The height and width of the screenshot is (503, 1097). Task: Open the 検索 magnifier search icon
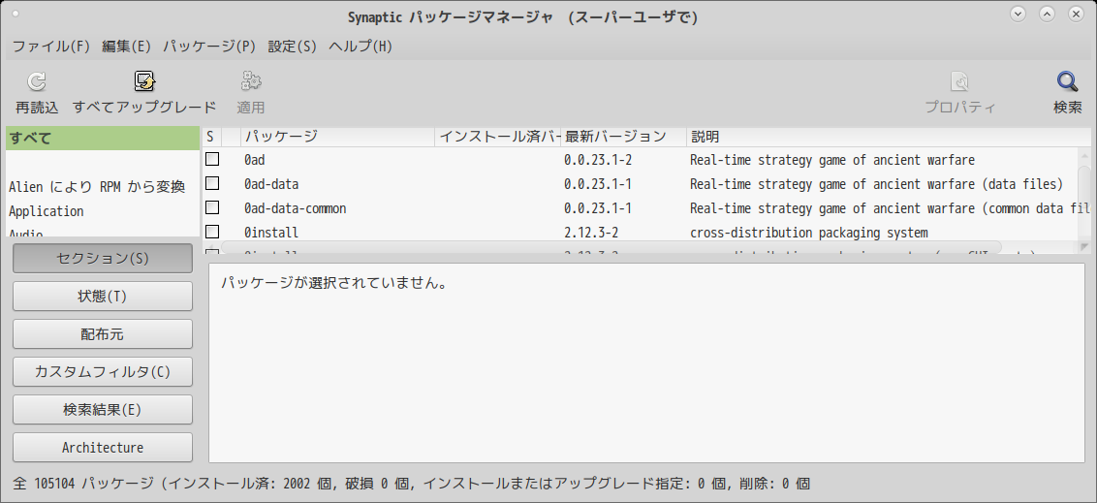coord(1068,81)
